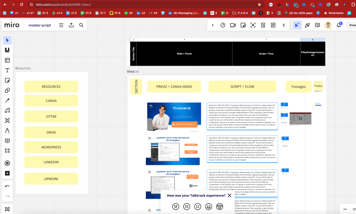Undo the last action
This screenshot has height=214, width=356.
tap(7, 186)
